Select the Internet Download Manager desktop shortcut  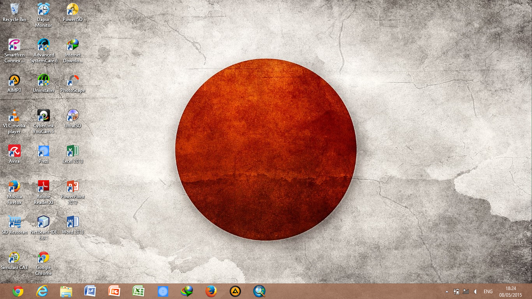pyautogui.click(x=73, y=51)
